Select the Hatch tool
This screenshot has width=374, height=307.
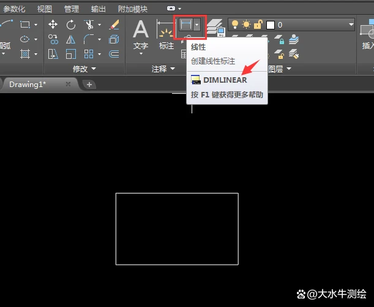coord(25,54)
